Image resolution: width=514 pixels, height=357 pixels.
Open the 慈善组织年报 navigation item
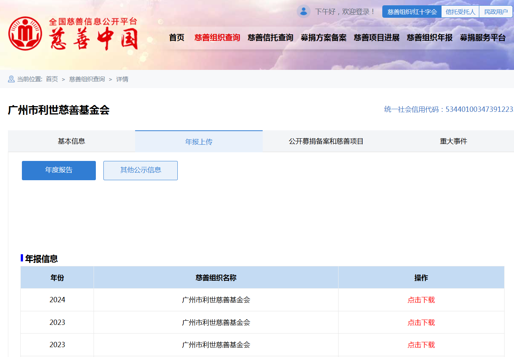pyautogui.click(x=429, y=37)
